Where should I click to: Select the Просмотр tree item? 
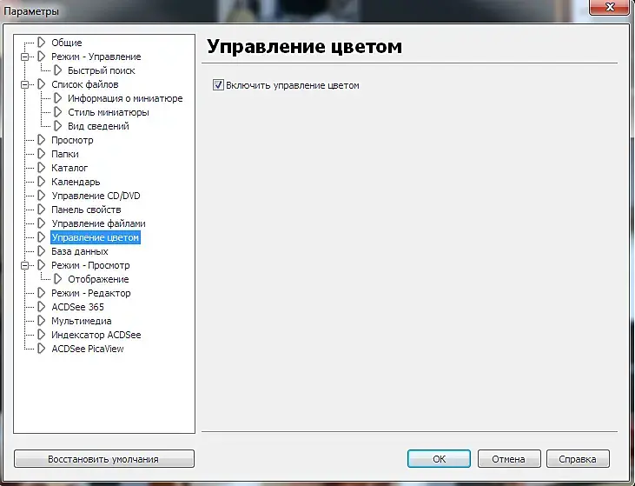tap(72, 140)
